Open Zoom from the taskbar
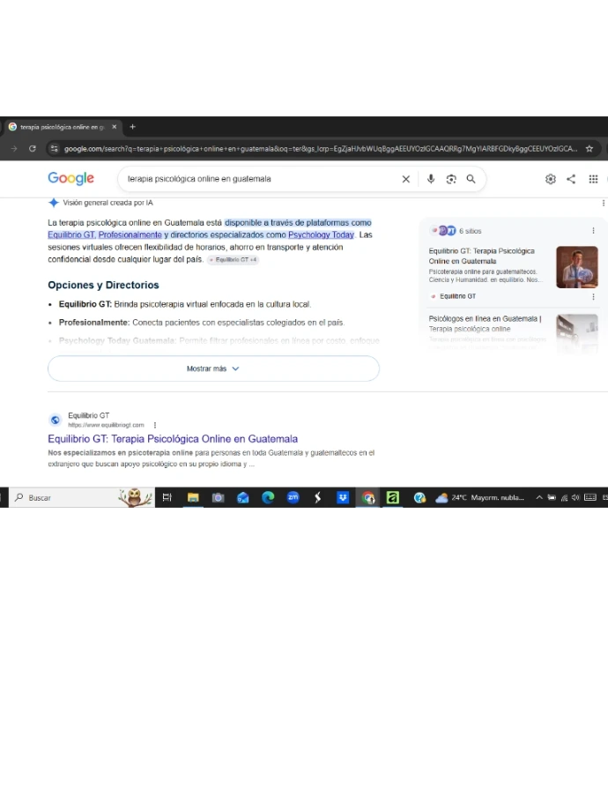608x811 pixels. click(x=293, y=497)
